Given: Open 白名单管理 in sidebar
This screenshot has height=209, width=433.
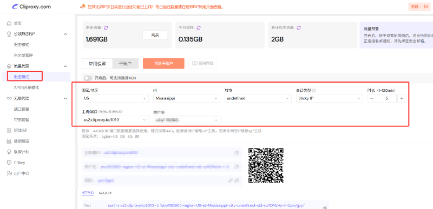Looking at the screenshot, I should (x=23, y=55).
